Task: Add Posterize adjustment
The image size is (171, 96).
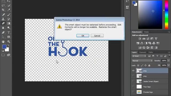Action: pyautogui.click(x=144, y=48)
